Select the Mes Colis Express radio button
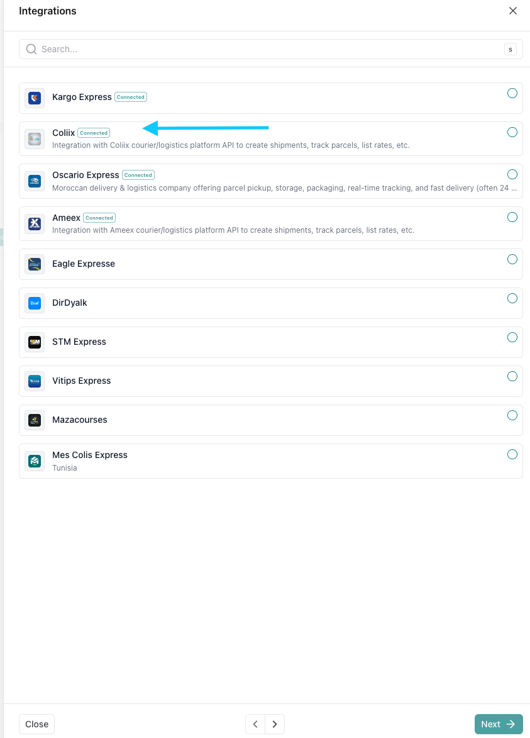The width and height of the screenshot is (530, 738). pyautogui.click(x=512, y=454)
